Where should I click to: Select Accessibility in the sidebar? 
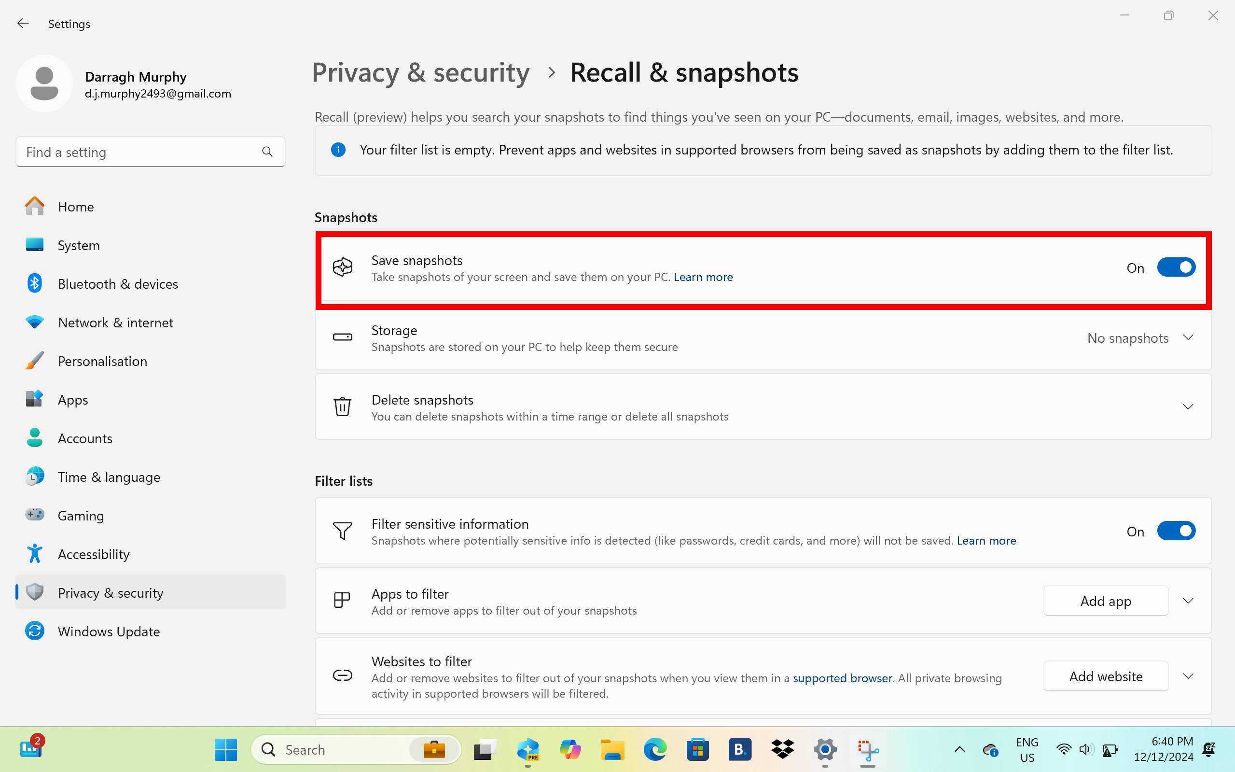pyautogui.click(x=94, y=554)
